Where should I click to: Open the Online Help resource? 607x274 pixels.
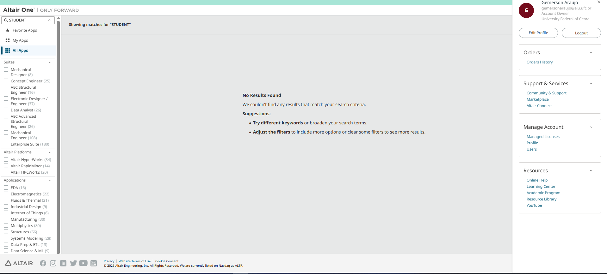[537, 180]
